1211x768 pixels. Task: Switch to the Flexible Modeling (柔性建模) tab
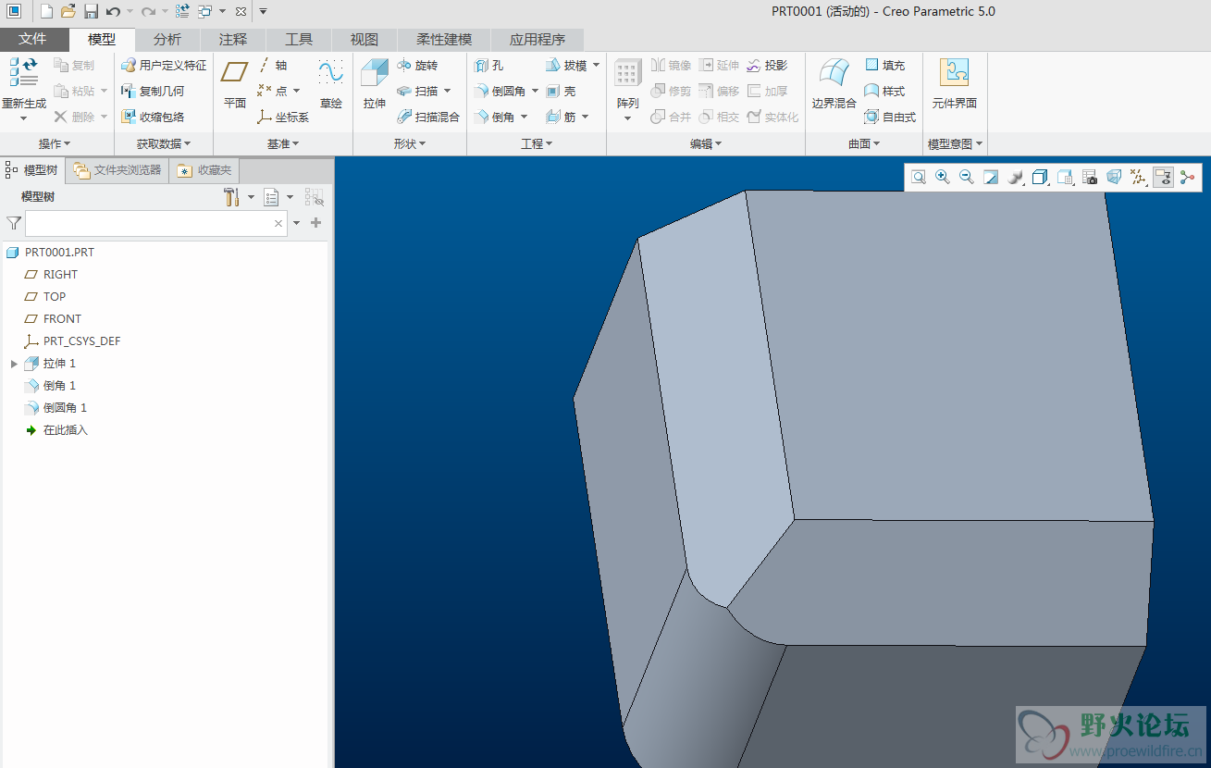pyautogui.click(x=444, y=40)
